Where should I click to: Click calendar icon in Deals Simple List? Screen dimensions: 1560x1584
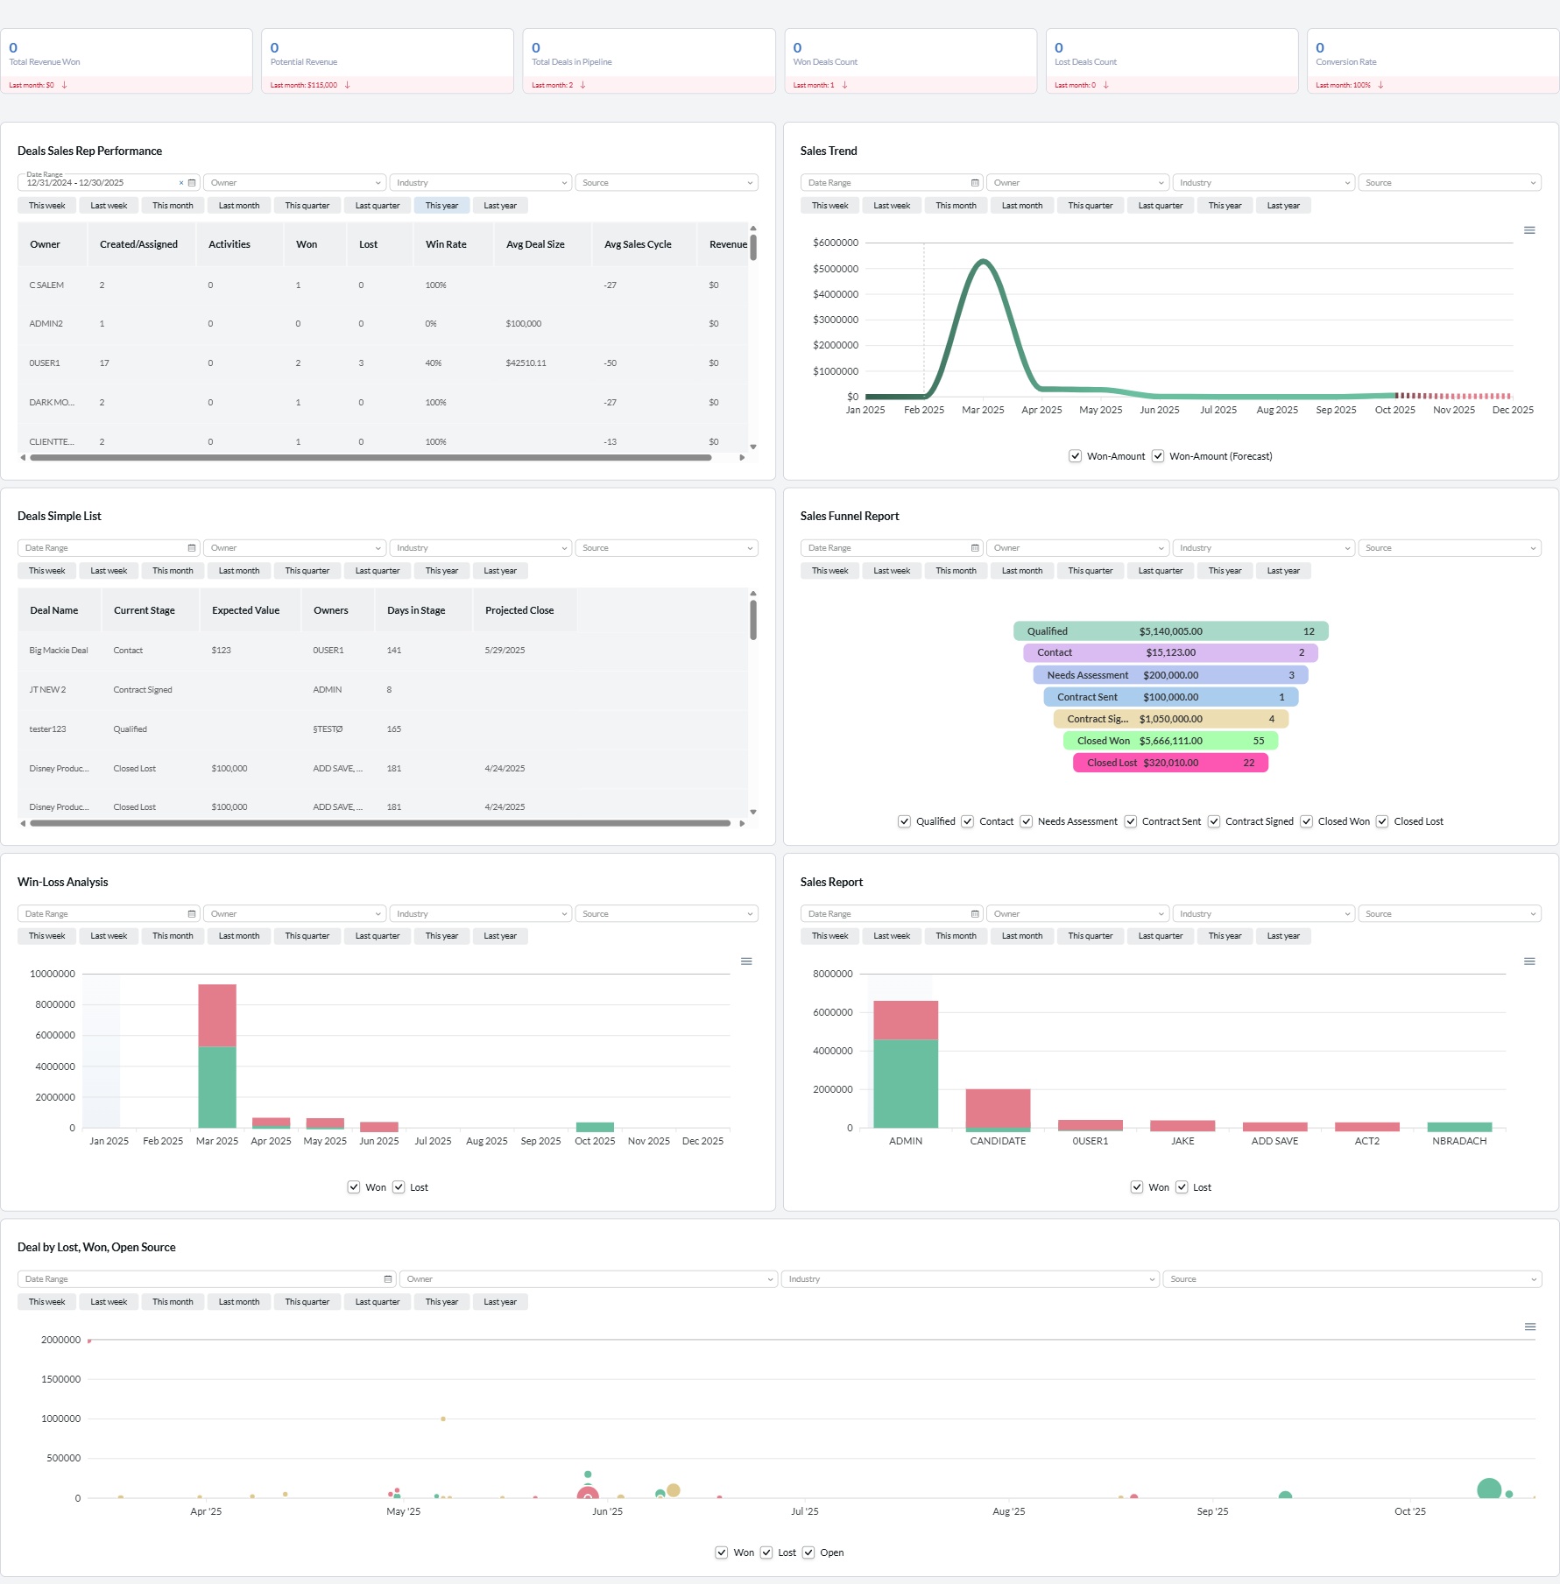(x=192, y=548)
